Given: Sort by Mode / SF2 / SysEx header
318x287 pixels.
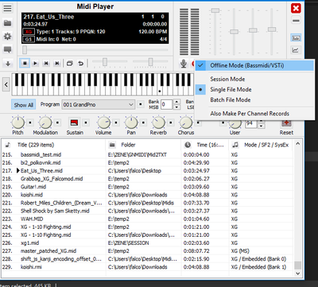Looking at the screenshot, I should (x=261, y=145).
